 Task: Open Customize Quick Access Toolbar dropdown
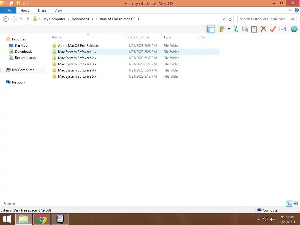(24, 4)
